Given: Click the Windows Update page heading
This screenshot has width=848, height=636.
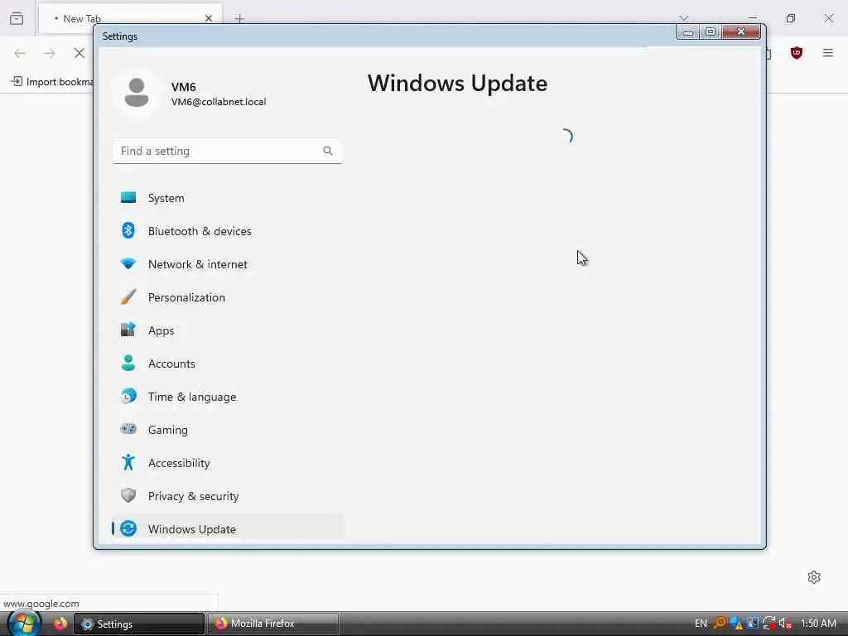Looking at the screenshot, I should click(x=457, y=84).
